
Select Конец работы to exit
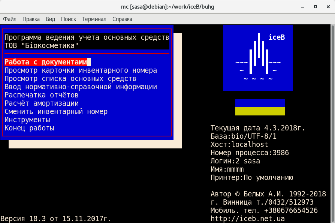coord(29,128)
